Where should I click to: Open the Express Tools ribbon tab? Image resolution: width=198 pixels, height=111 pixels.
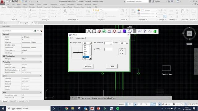point(67,7)
